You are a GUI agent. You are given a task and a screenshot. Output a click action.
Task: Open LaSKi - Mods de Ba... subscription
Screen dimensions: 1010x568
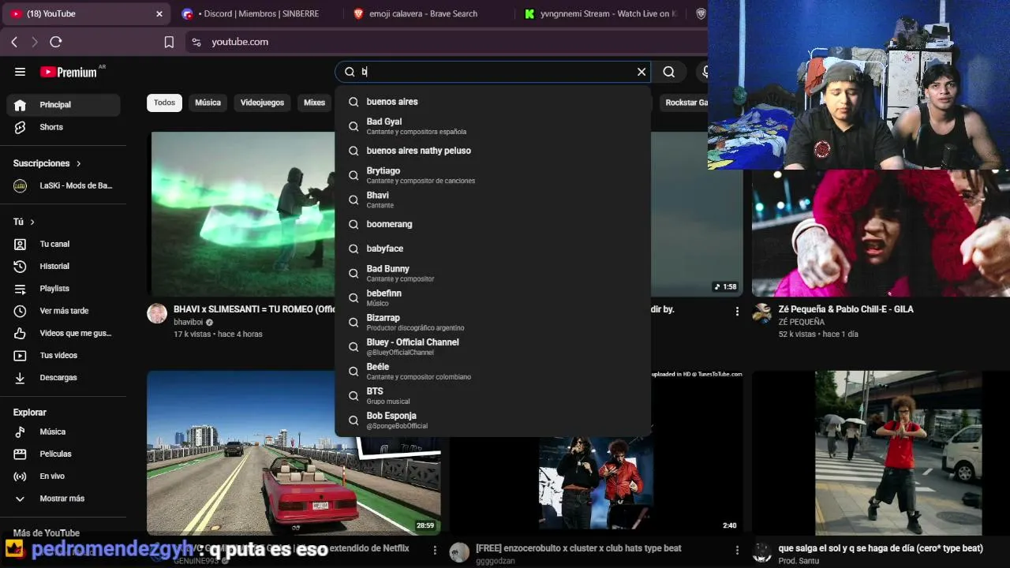pos(63,185)
